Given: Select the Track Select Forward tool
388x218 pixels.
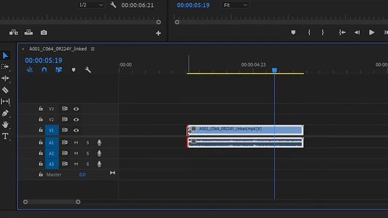Looking at the screenshot, I should [5, 67].
